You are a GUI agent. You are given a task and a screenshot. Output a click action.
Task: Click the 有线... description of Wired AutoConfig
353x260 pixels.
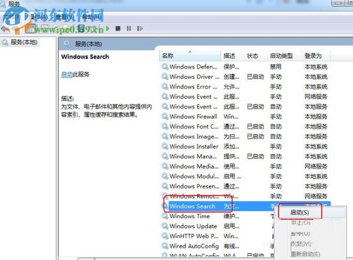[231, 246]
